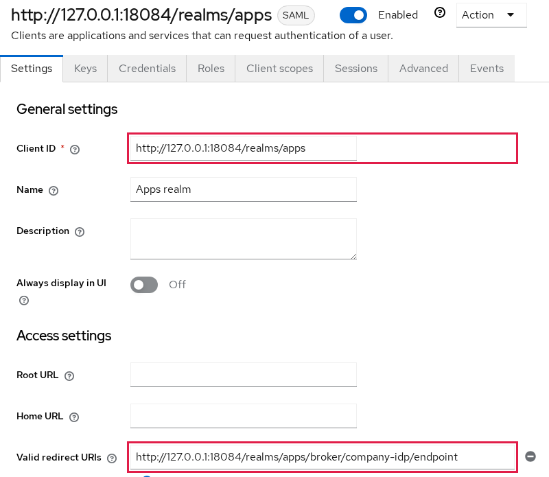Click the help icon next to Client ID
Viewport: 549px width, 477px height.
click(x=75, y=150)
